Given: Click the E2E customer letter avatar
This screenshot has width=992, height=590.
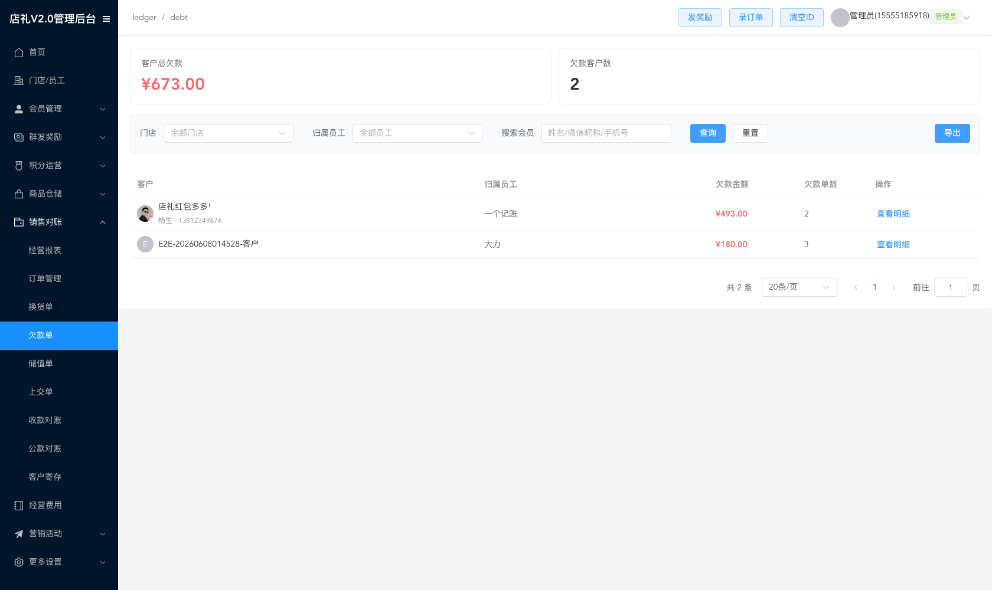Looking at the screenshot, I should 145,244.
